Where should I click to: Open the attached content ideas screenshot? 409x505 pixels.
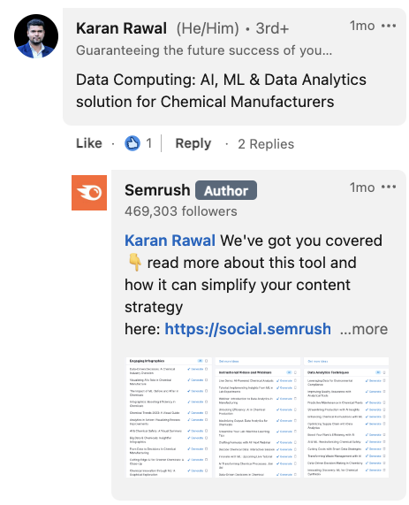pos(257,417)
